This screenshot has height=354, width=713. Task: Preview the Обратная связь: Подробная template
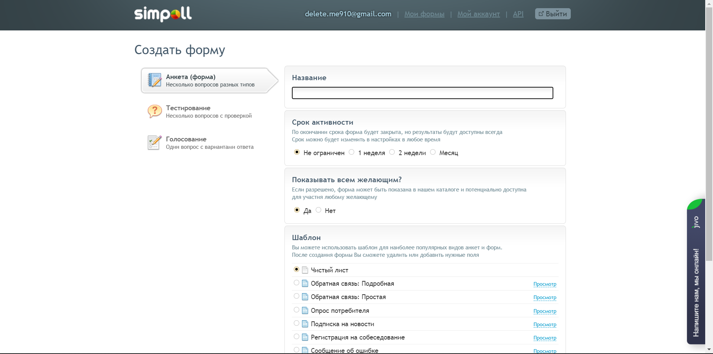[545, 284]
